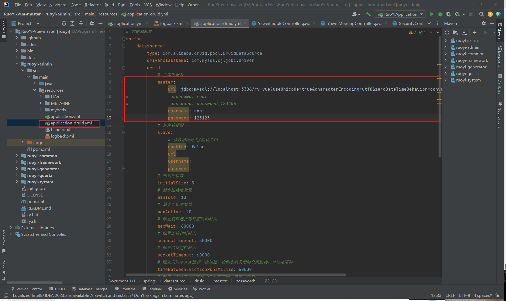Run RuoYiApplication with green play icon
This screenshot has width=506, height=301.
tap(432, 14)
